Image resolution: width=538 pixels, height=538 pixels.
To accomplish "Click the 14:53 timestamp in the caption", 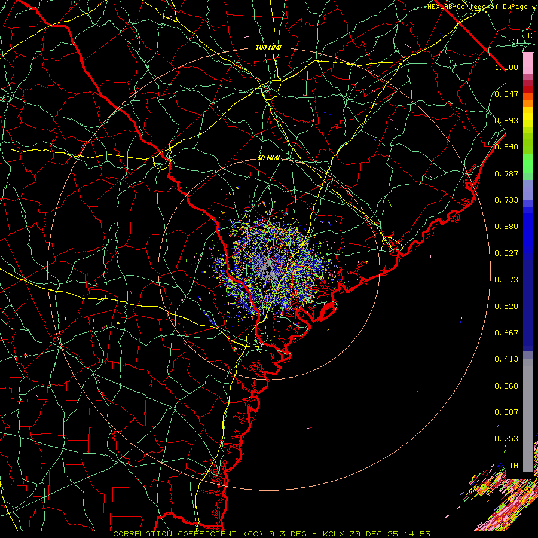I will 417,534.
